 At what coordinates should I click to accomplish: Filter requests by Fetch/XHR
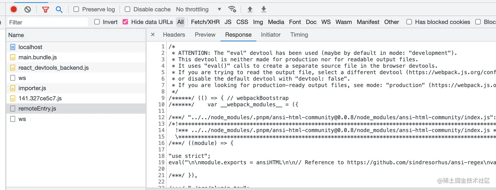tap(205, 22)
